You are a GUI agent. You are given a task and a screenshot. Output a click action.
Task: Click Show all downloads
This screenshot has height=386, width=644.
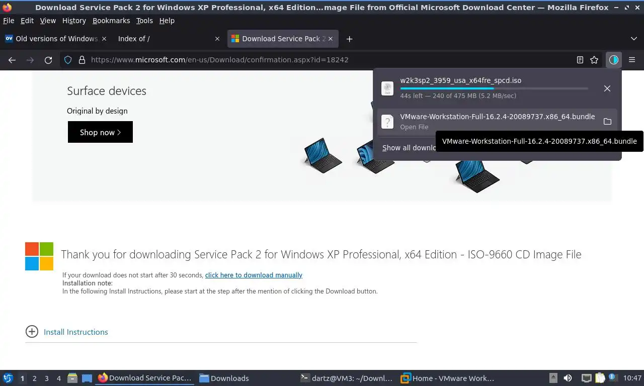[409, 148]
